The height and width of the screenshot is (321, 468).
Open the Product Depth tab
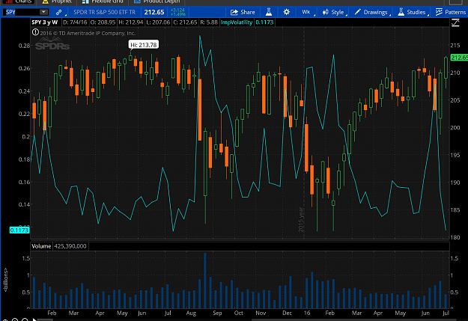(156, 1)
